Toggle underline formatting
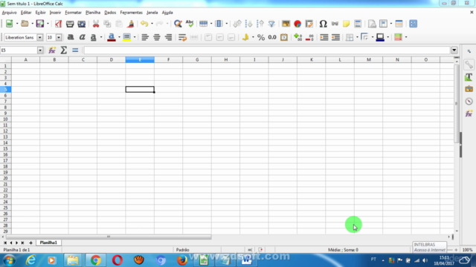Viewport: 476px width, 267px height. point(94,37)
